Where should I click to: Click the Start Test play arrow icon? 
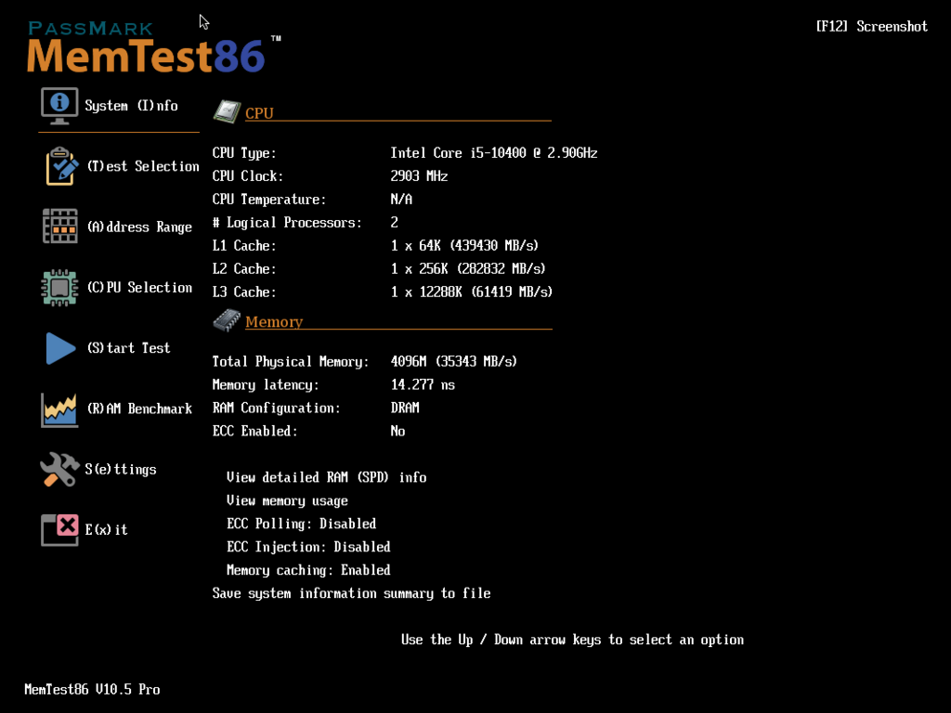pos(60,348)
